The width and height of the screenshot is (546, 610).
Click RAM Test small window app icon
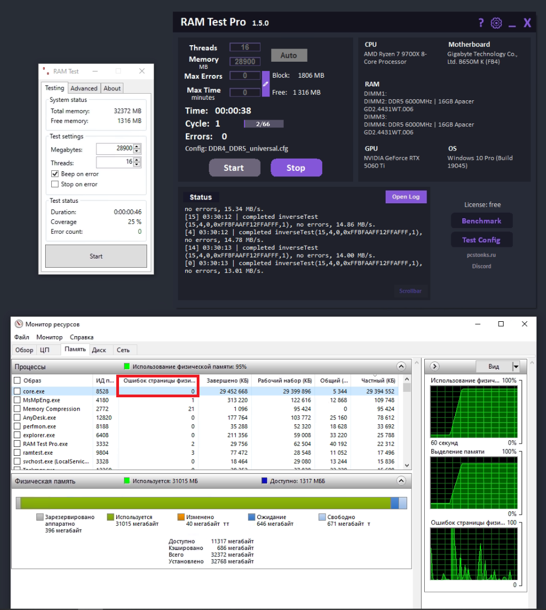pos(46,71)
